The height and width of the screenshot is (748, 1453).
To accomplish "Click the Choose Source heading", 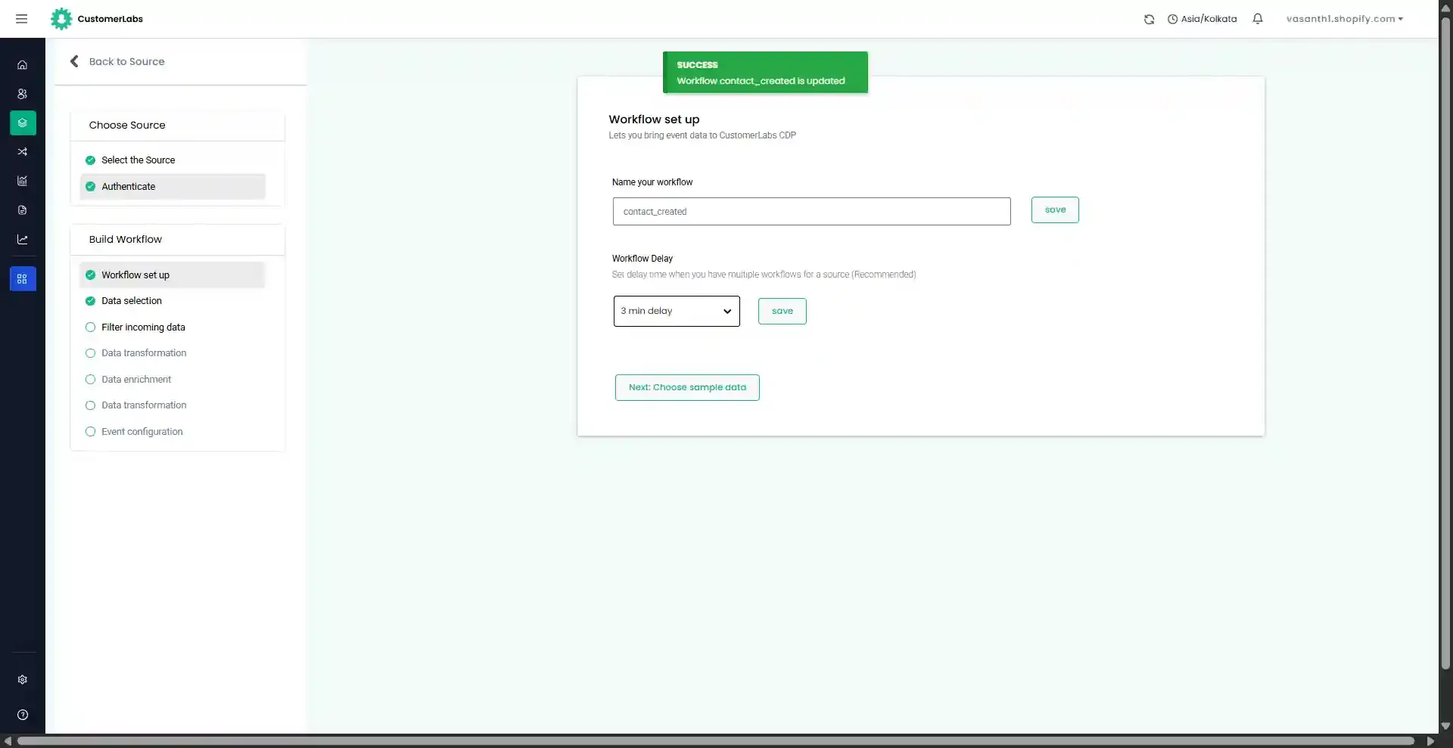I will point(127,126).
